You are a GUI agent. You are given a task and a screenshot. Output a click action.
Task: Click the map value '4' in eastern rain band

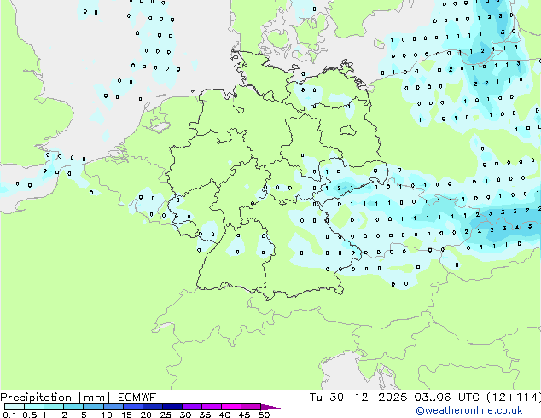tap(517, 227)
